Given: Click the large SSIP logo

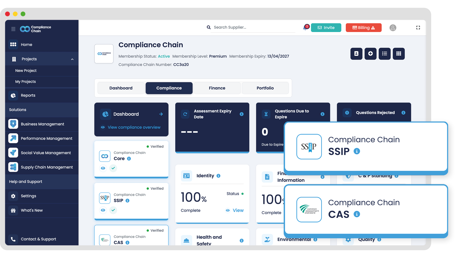Looking at the screenshot, I should tap(309, 147).
